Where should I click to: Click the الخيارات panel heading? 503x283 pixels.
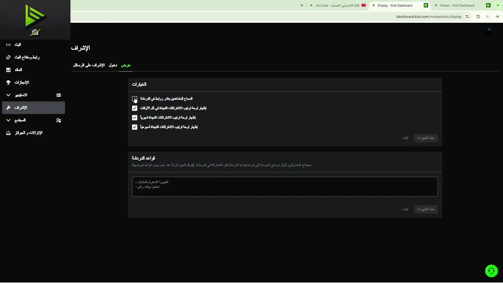click(139, 85)
